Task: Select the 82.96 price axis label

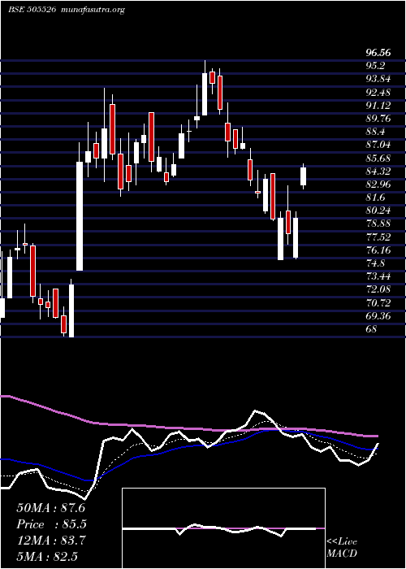Action: pos(378,185)
